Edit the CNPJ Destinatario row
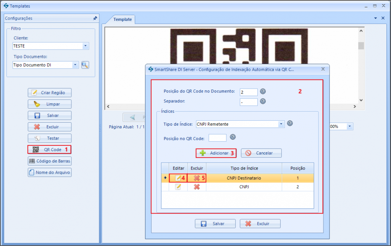This screenshot has width=391, height=246. coord(178,178)
